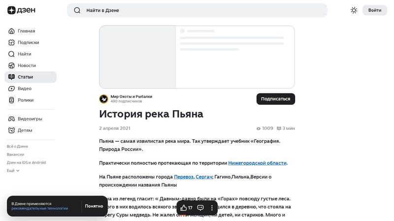This screenshot has height=221, width=394.
Task: Dismiss the notice with Понятно button
Action: point(94,206)
